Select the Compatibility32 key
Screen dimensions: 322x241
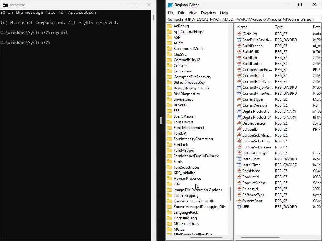[x=187, y=60]
